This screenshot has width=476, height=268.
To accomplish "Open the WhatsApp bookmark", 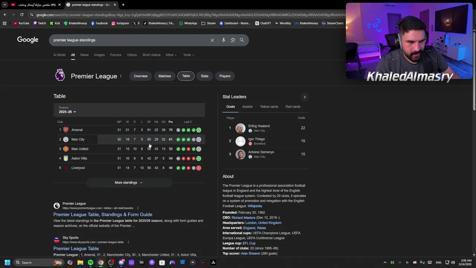I will 188,23.
